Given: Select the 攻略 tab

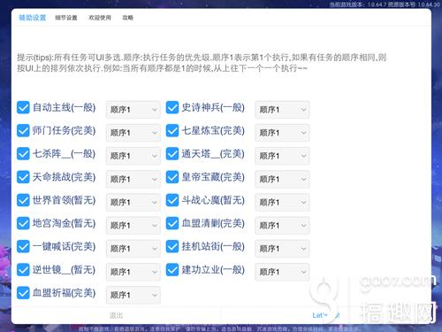Looking at the screenshot, I should click(x=127, y=18).
